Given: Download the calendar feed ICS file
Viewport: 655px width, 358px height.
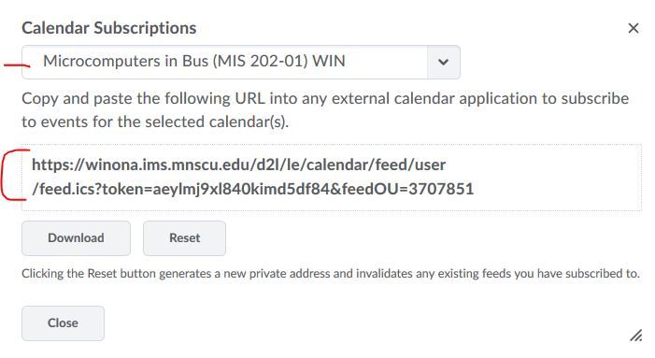Looking at the screenshot, I should (76, 238).
